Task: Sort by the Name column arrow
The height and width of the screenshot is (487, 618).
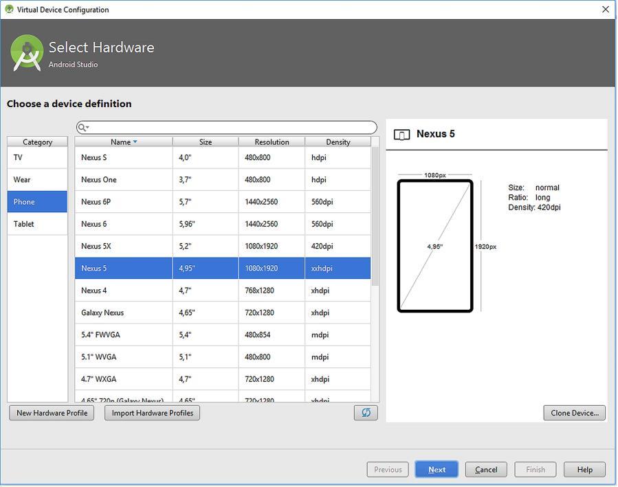Action: (135, 141)
